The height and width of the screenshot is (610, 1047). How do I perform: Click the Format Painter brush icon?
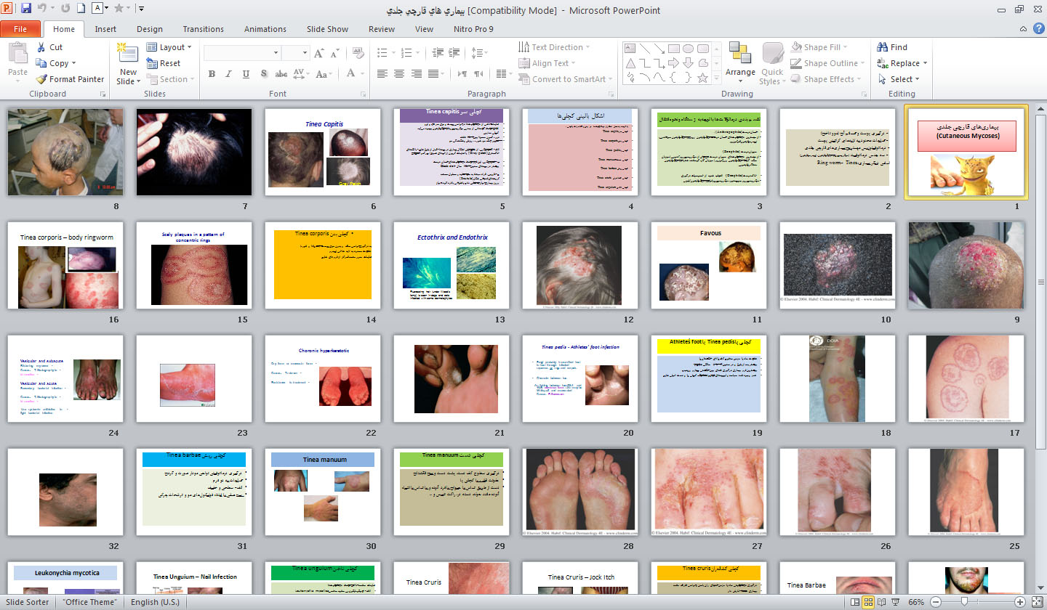coord(41,79)
